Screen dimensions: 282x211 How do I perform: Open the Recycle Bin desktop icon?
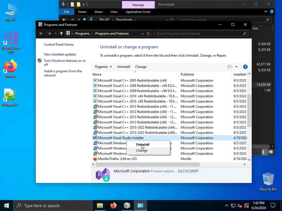[268, 182]
